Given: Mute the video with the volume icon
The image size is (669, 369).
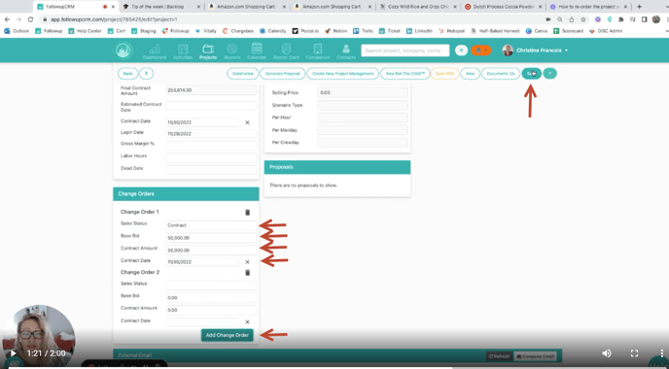Looking at the screenshot, I should [x=607, y=353].
